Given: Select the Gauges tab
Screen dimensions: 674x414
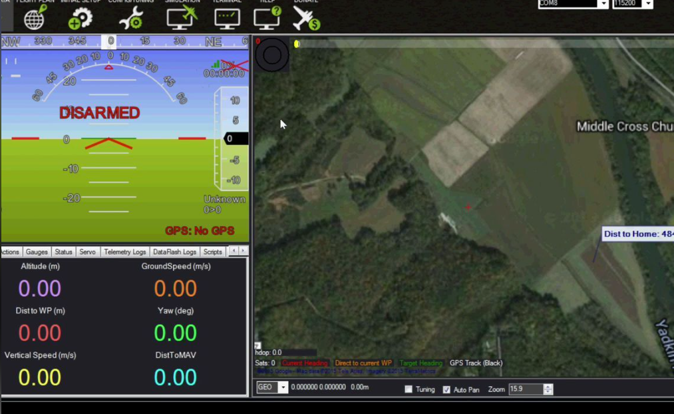Looking at the screenshot, I should click(37, 252).
